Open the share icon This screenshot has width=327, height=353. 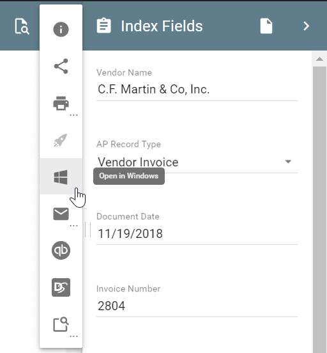point(61,67)
